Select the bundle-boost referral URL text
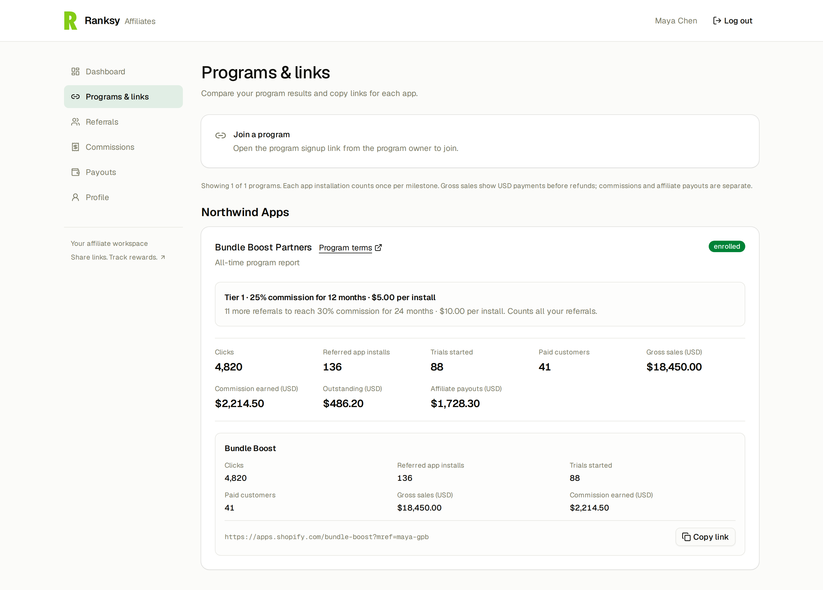The height and width of the screenshot is (590, 823). pos(327,537)
